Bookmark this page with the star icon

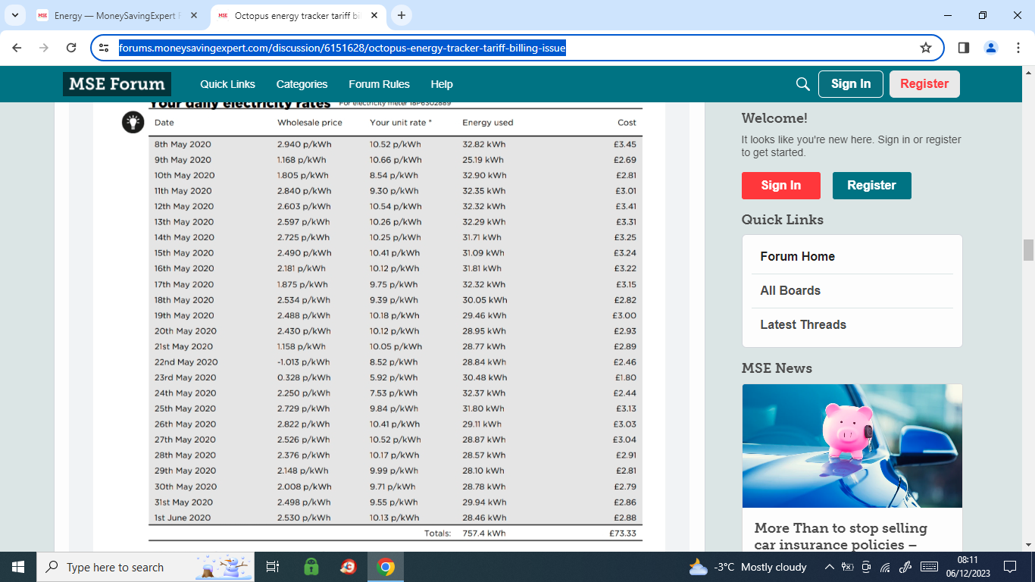click(x=926, y=48)
